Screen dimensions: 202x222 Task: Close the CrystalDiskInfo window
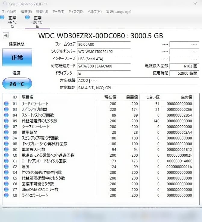tap(195, 4)
